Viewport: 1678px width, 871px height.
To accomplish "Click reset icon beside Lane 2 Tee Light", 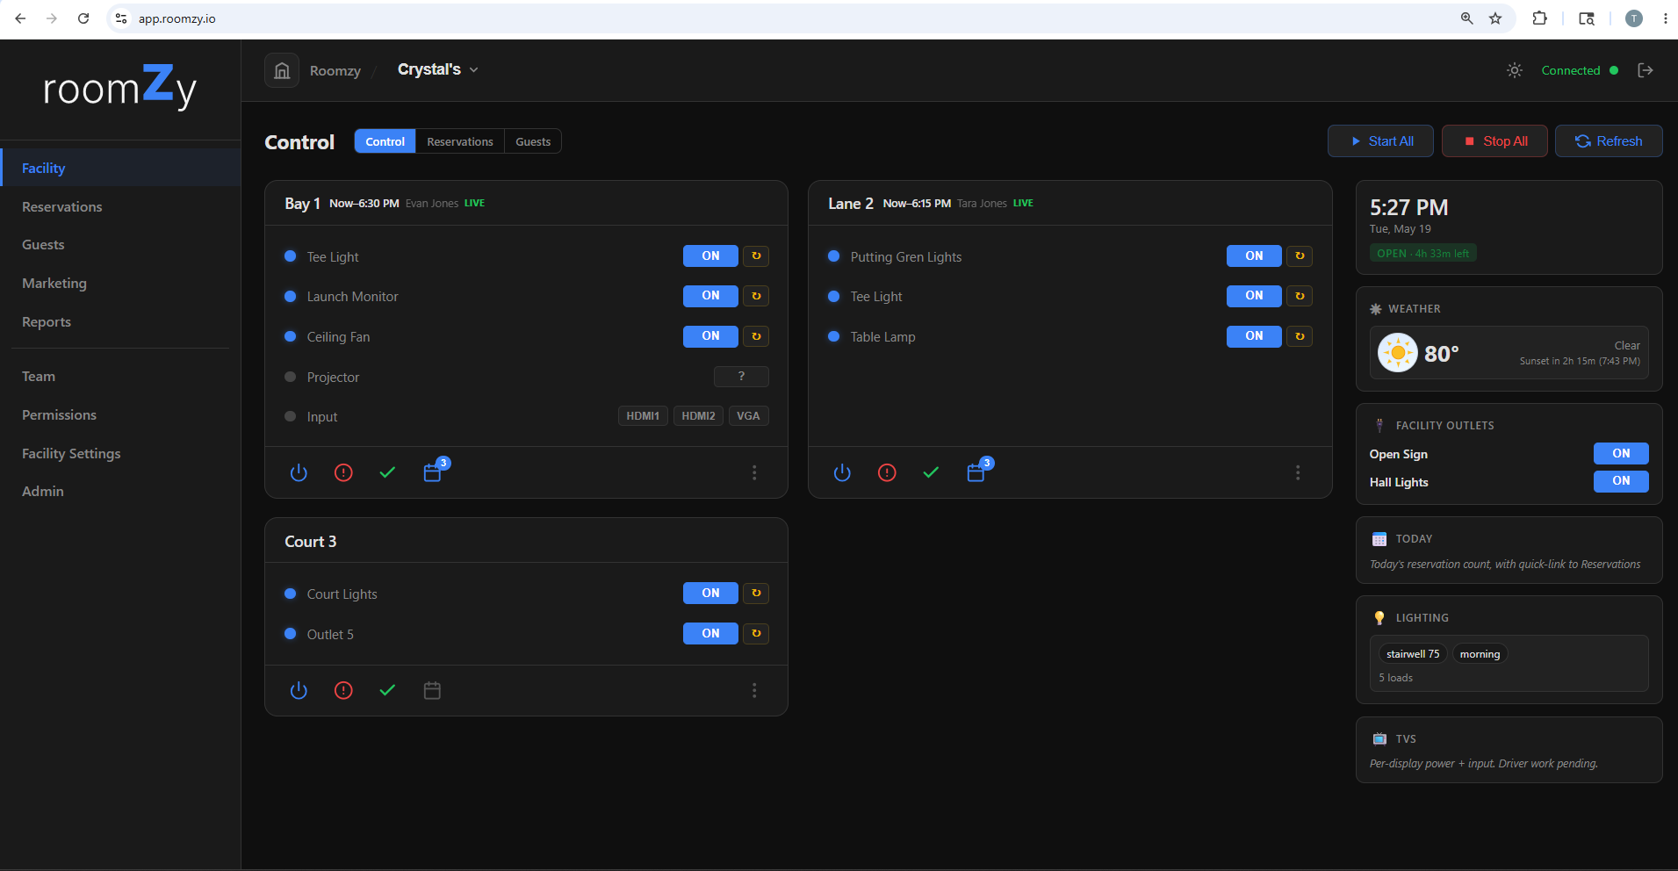I will click(1300, 296).
